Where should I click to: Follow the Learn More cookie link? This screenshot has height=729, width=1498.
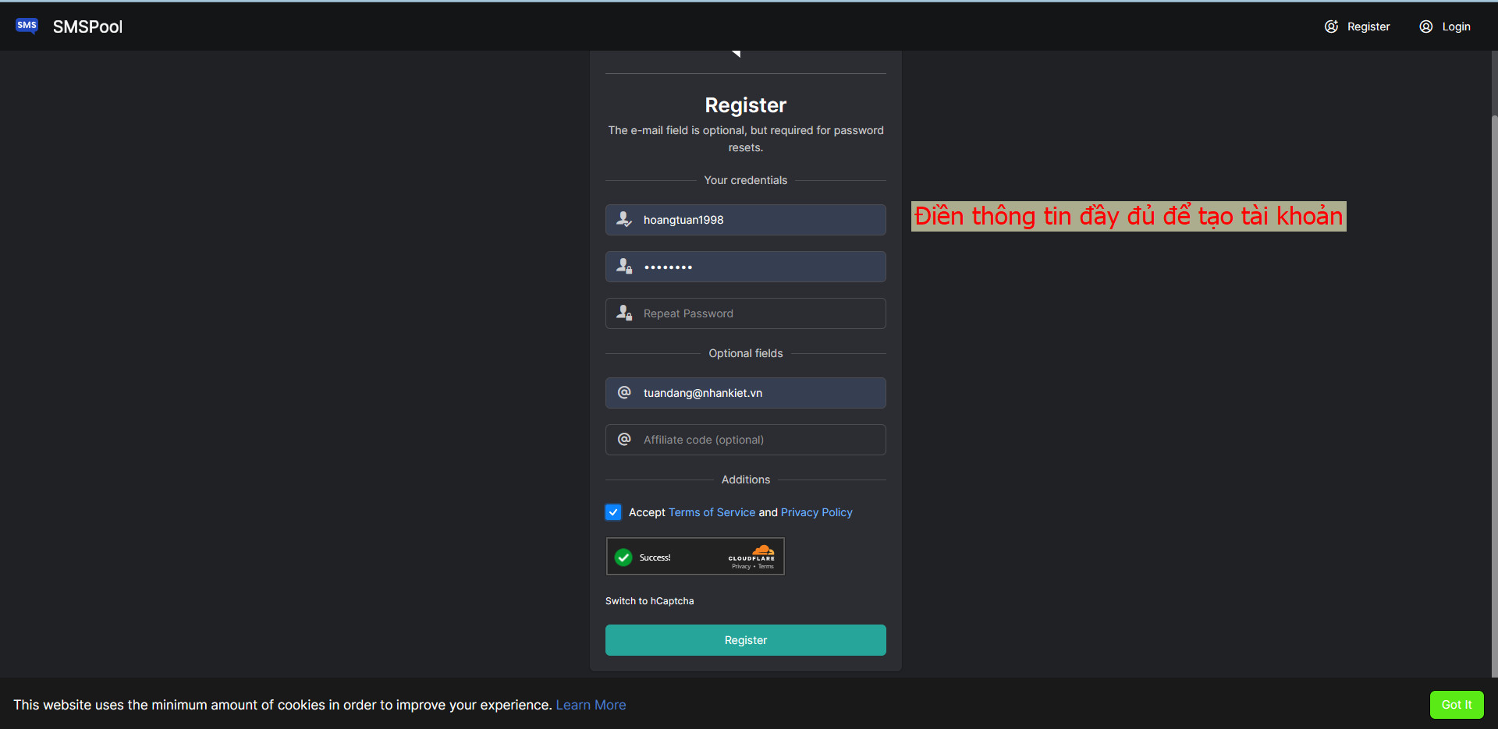tap(591, 705)
